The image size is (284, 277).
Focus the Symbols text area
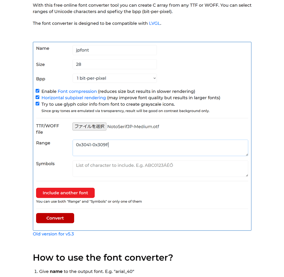point(160,169)
